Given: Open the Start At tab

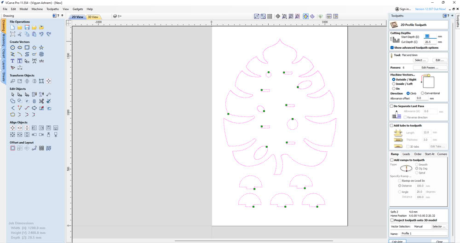Looking at the screenshot, I should click(x=430, y=154).
